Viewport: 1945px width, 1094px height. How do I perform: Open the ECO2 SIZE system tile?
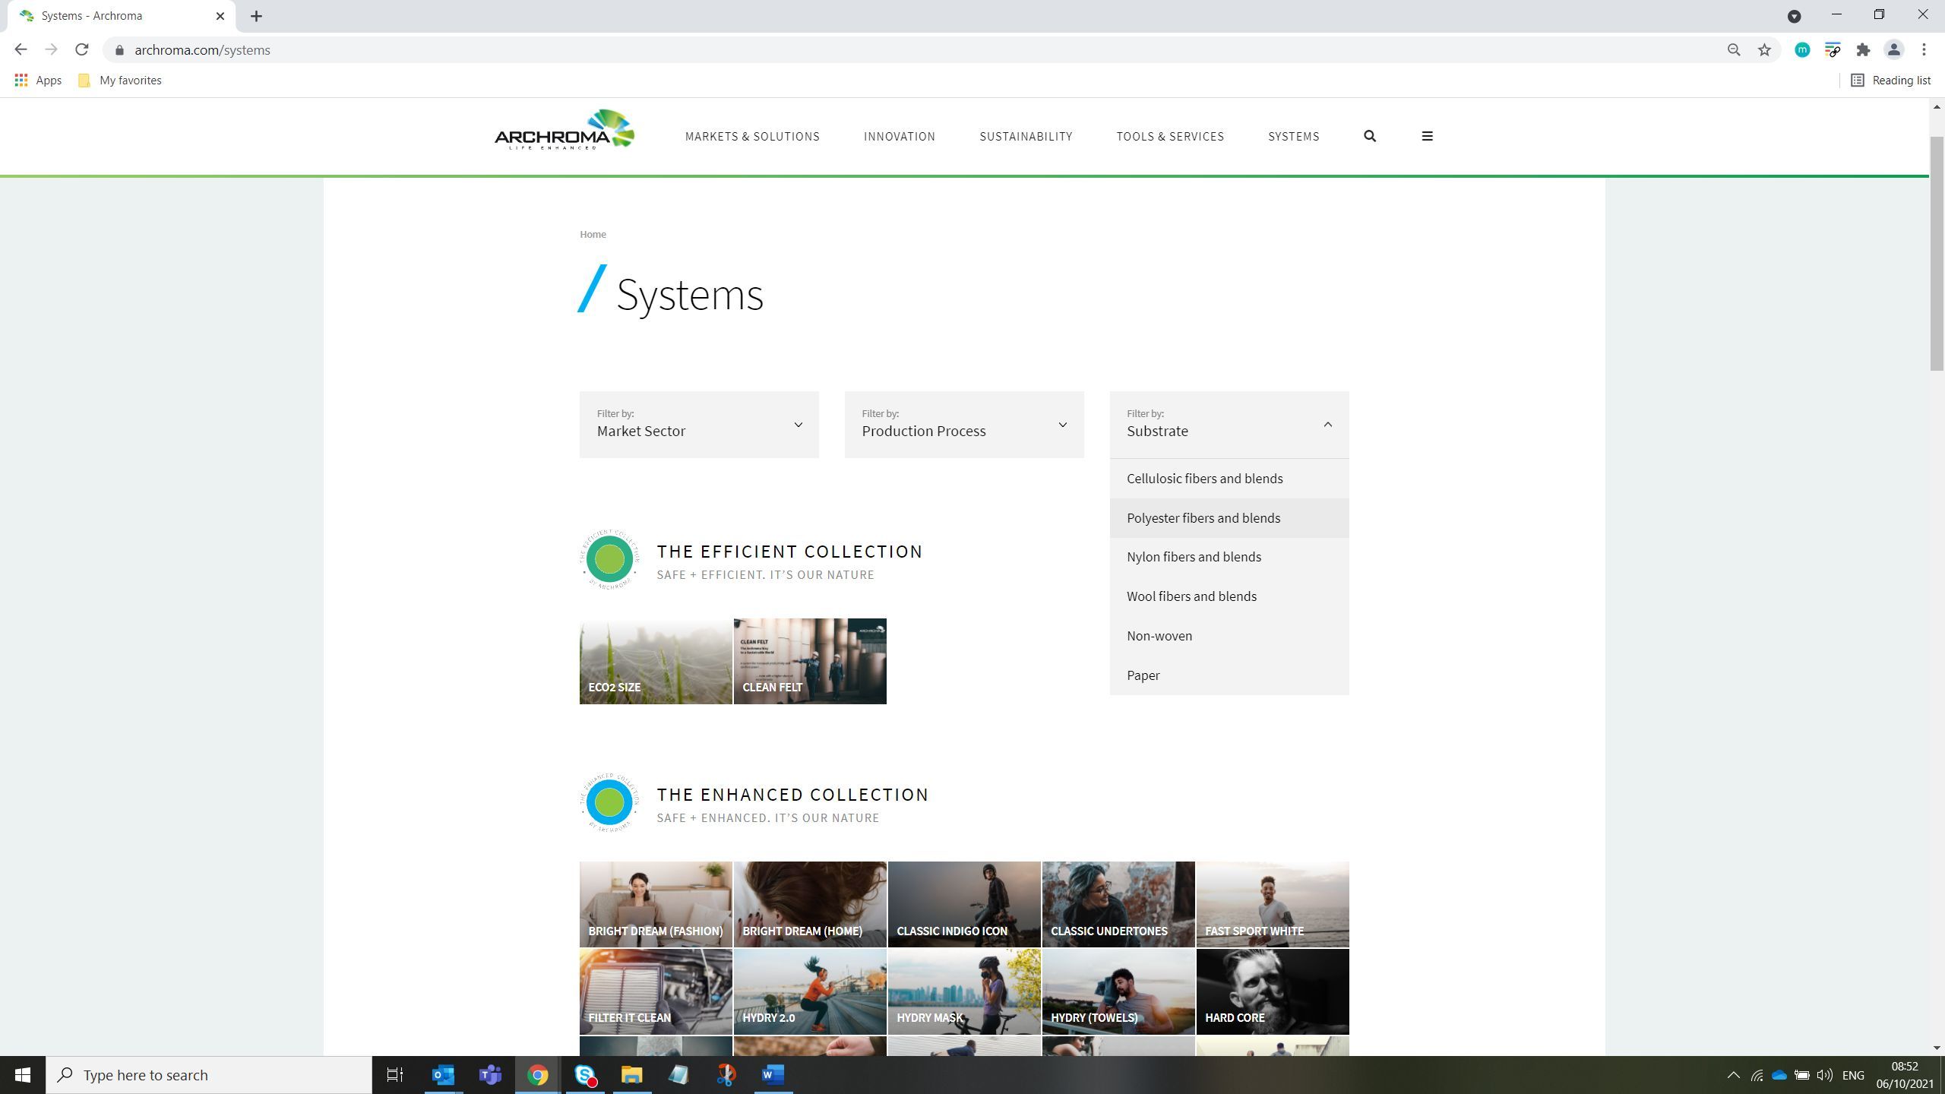pos(656,661)
